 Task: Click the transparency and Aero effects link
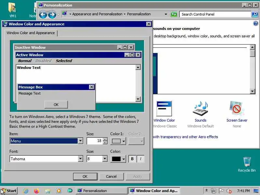coord(185,137)
